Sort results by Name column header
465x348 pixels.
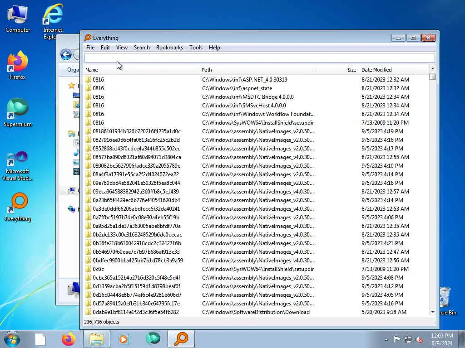(x=142, y=70)
